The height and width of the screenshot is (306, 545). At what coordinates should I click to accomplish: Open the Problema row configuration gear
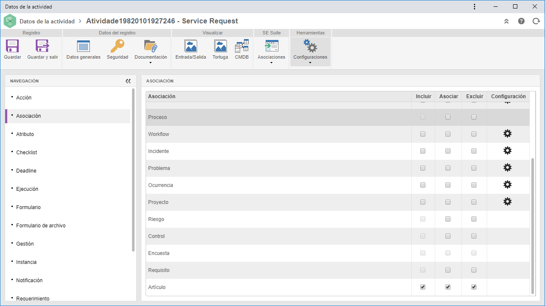(x=507, y=168)
